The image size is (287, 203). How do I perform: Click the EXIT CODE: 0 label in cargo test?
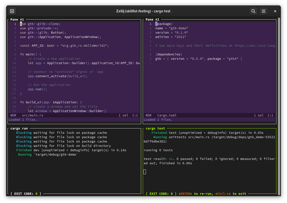(161, 193)
